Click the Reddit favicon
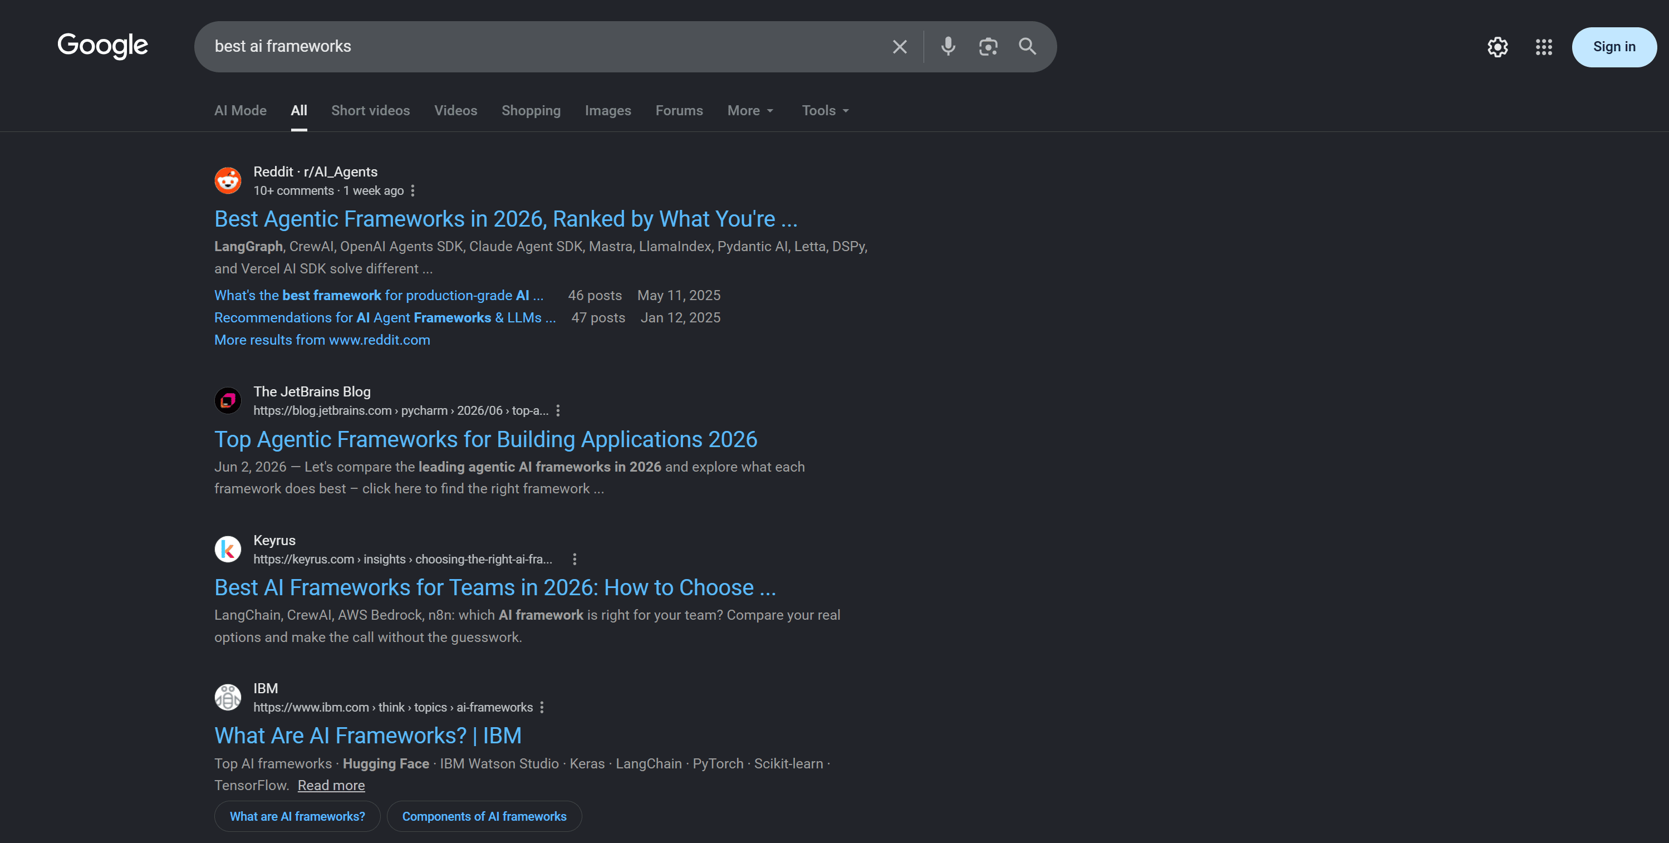Image resolution: width=1669 pixels, height=843 pixels. (x=228, y=180)
